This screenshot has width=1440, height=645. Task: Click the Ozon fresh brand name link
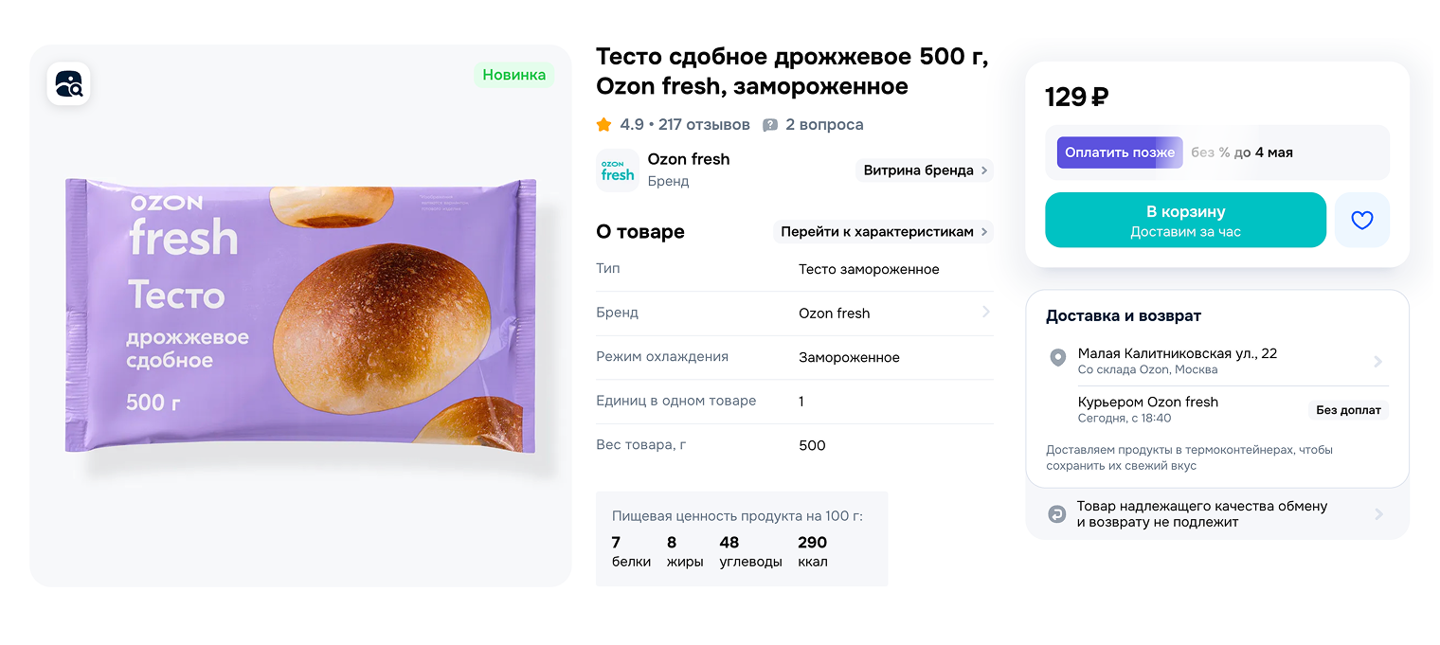[x=689, y=159]
